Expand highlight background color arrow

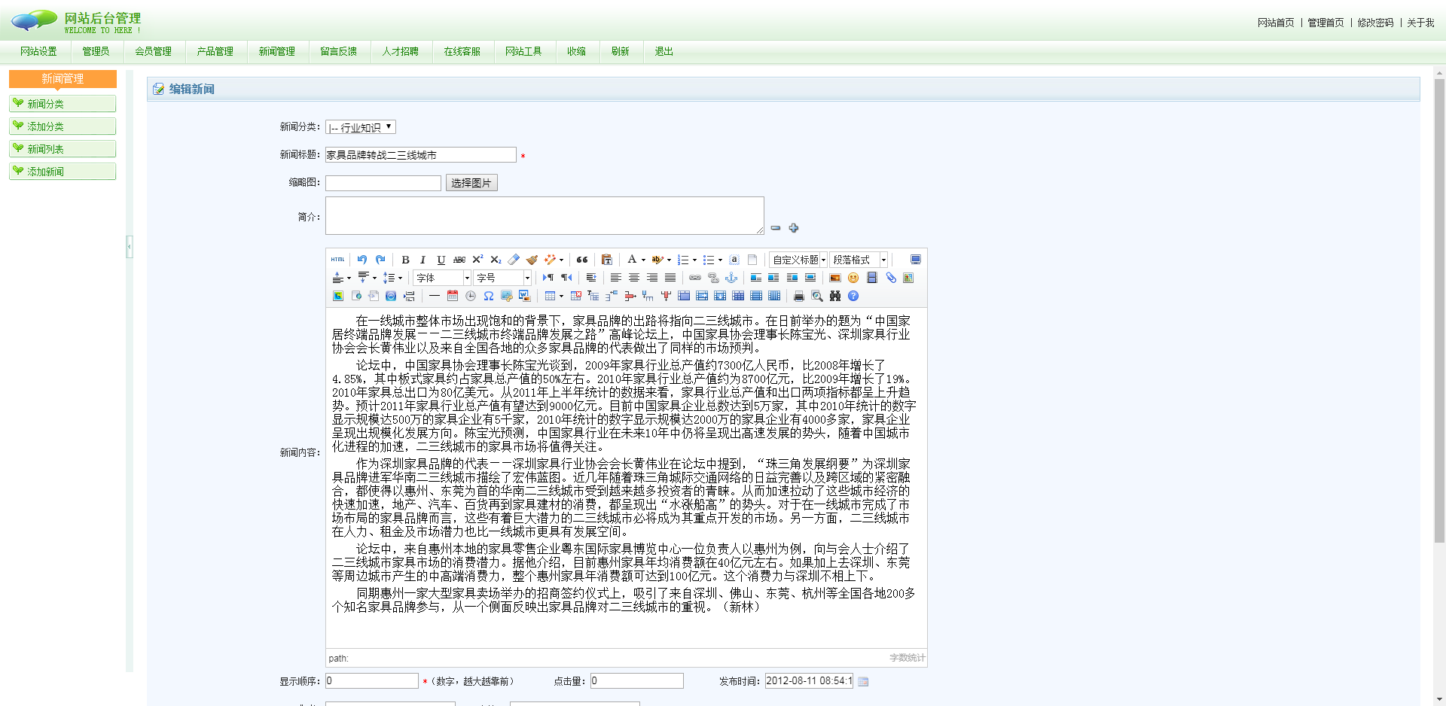[x=669, y=260]
